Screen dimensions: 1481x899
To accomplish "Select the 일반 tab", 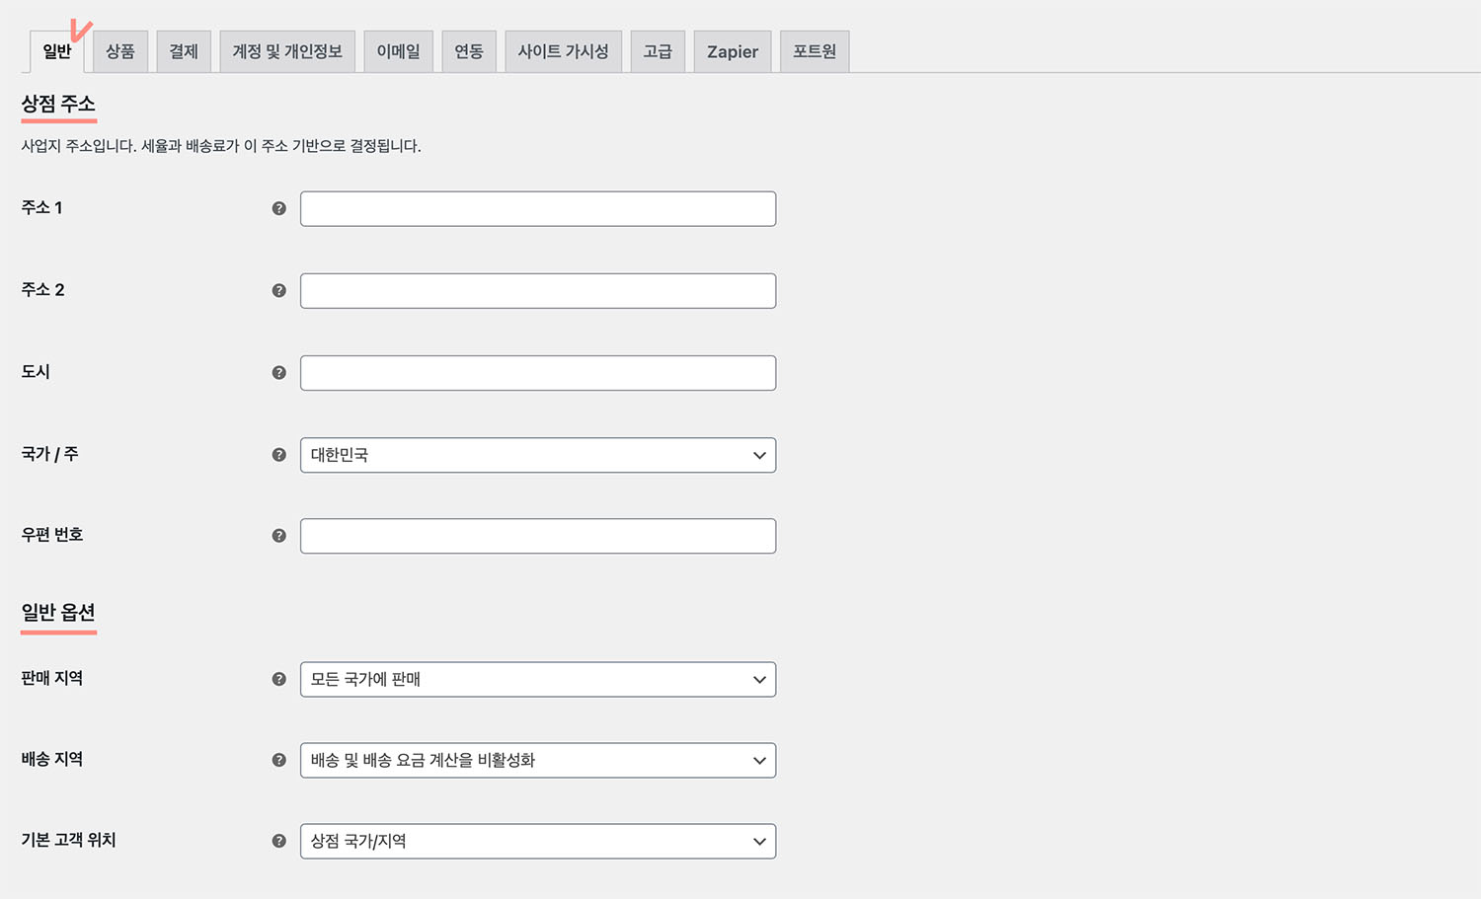I will click(57, 51).
